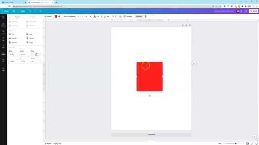Toggle italic text formatting
This screenshot has height=145, width=259.
tap(101, 17)
